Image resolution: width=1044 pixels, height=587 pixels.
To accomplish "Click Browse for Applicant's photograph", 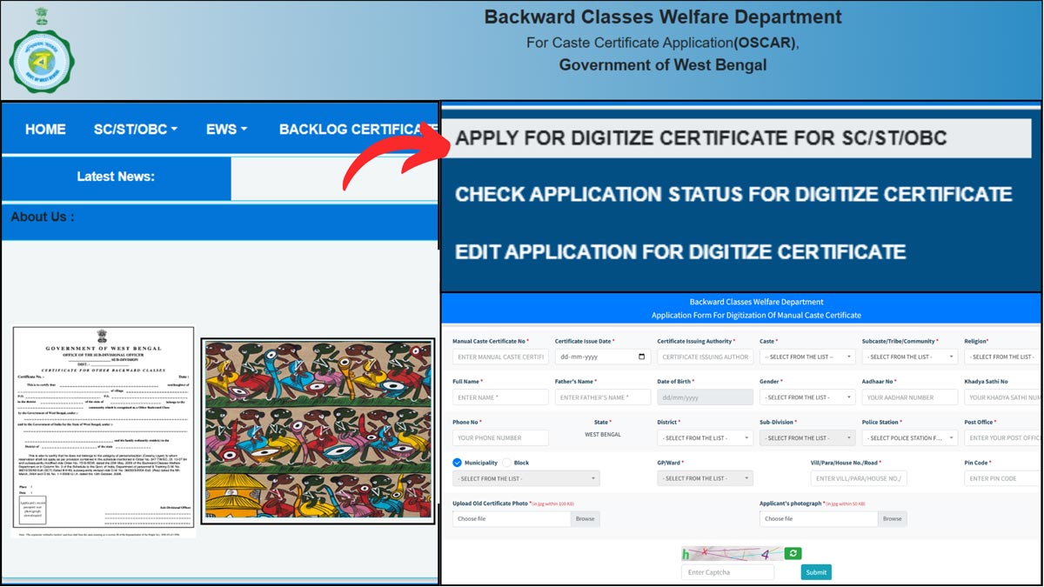I will point(892,519).
